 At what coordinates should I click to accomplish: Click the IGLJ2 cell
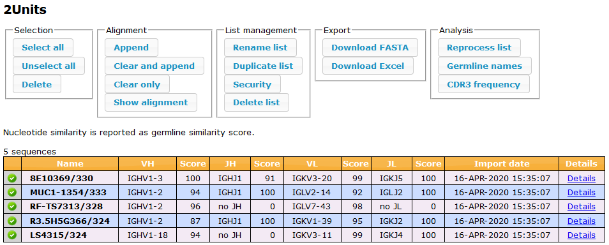click(392, 193)
